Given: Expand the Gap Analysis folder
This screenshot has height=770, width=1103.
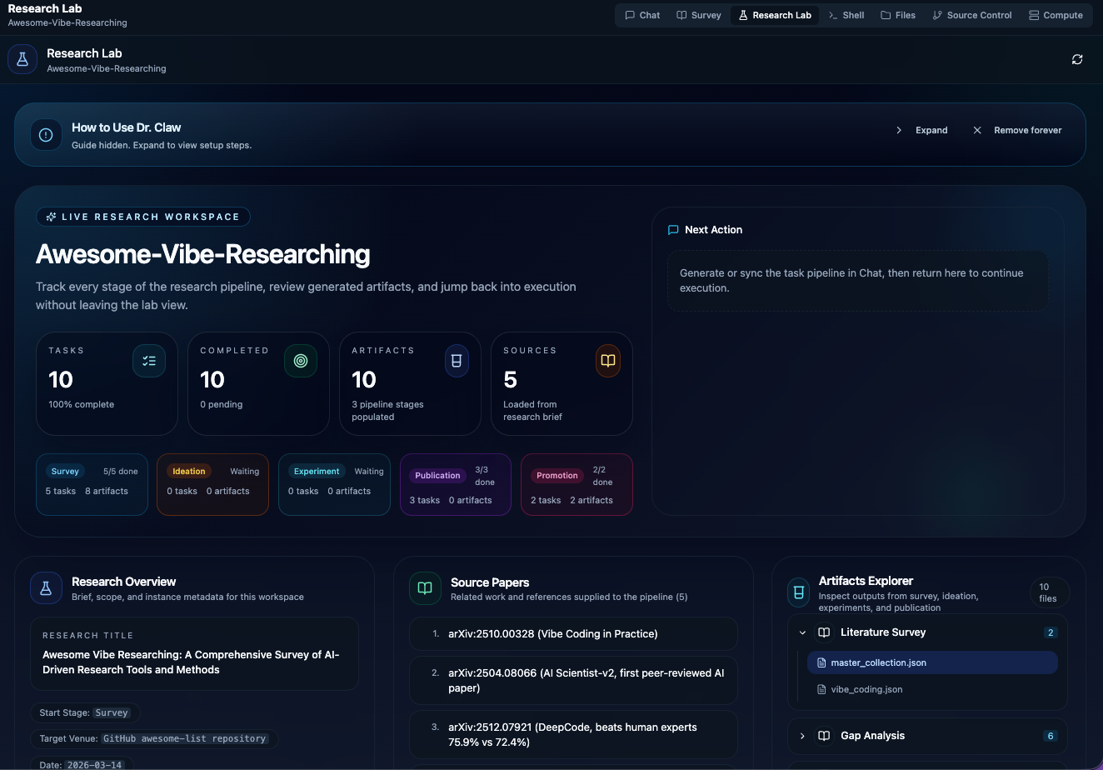Looking at the screenshot, I should [x=802, y=736].
